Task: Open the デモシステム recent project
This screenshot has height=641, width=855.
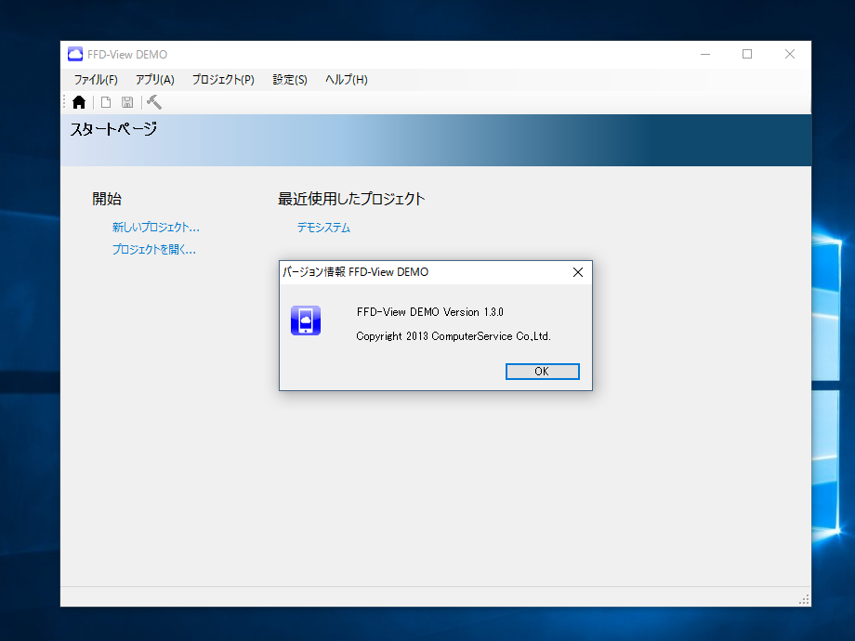Action: point(323,228)
